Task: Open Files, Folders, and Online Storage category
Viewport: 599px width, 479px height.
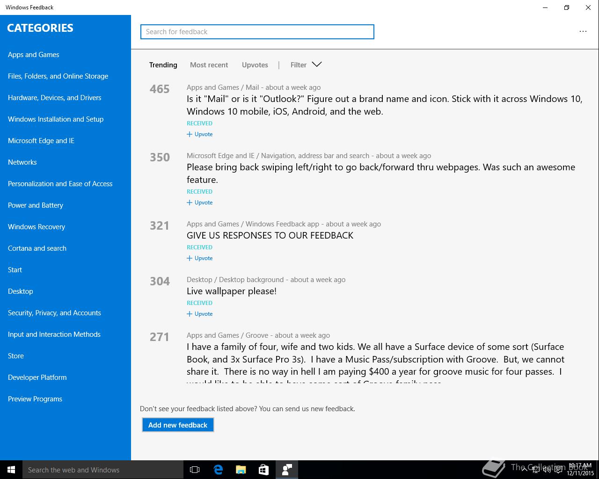Action: [x=58, y=76]
